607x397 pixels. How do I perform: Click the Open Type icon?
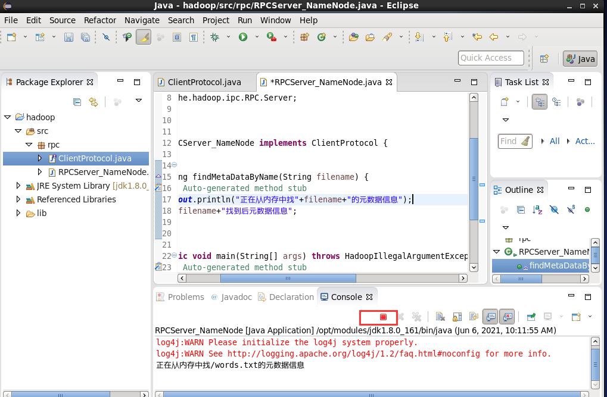[353, 37]
